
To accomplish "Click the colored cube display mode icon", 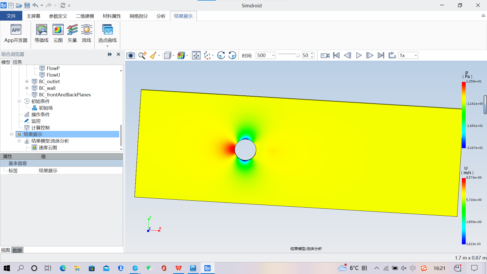I will [x=181, y=55].
